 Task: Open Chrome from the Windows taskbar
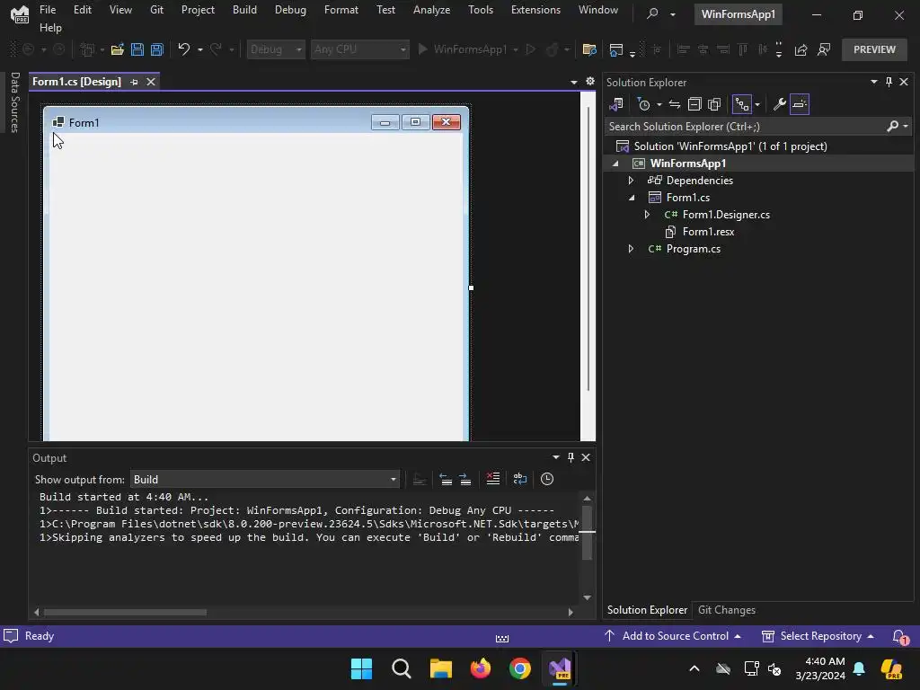tap(520, 668)
